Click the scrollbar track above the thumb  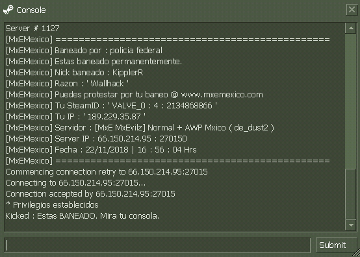351,101
